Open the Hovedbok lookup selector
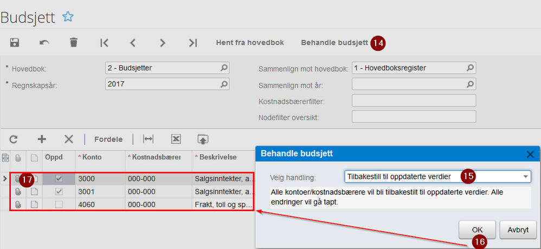The width and height of the screenshot is (541, 249). click(223, 68)
